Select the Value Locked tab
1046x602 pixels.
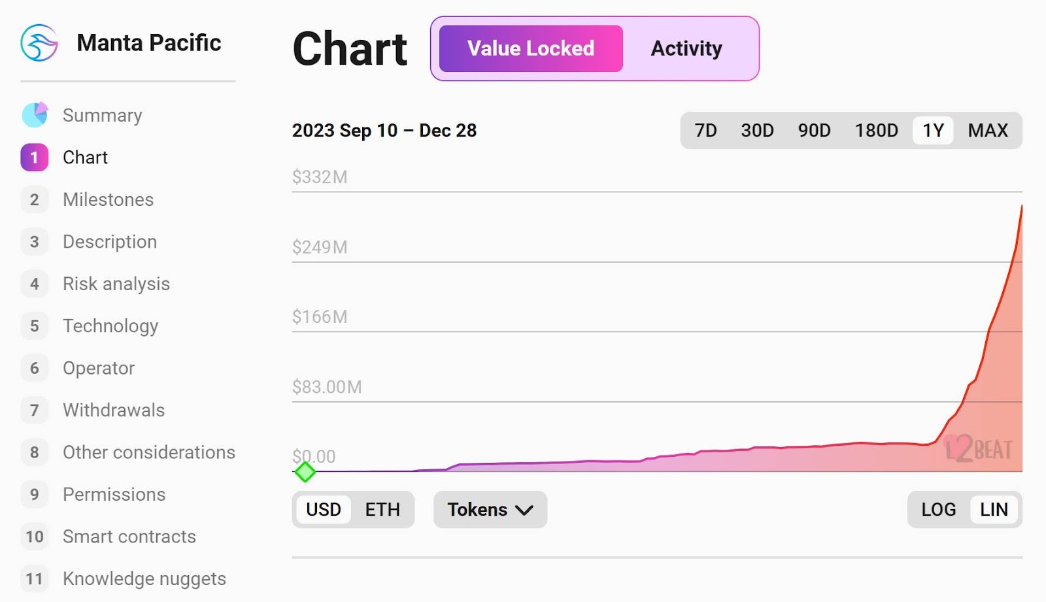click(x=531, y=48)
